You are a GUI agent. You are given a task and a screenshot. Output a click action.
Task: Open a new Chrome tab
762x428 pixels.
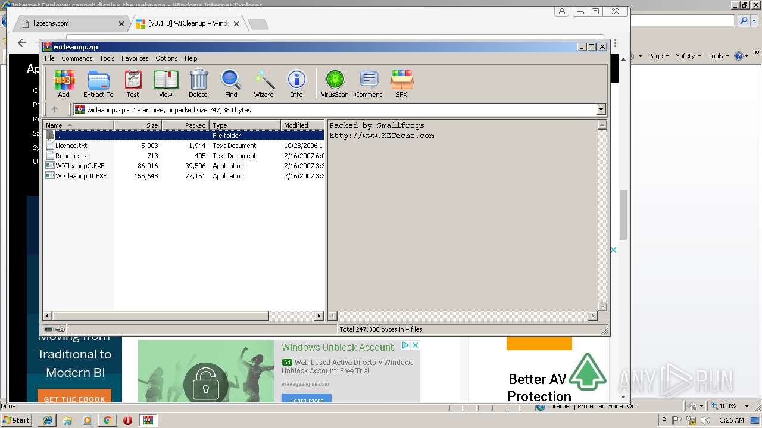tap(258, 24)
